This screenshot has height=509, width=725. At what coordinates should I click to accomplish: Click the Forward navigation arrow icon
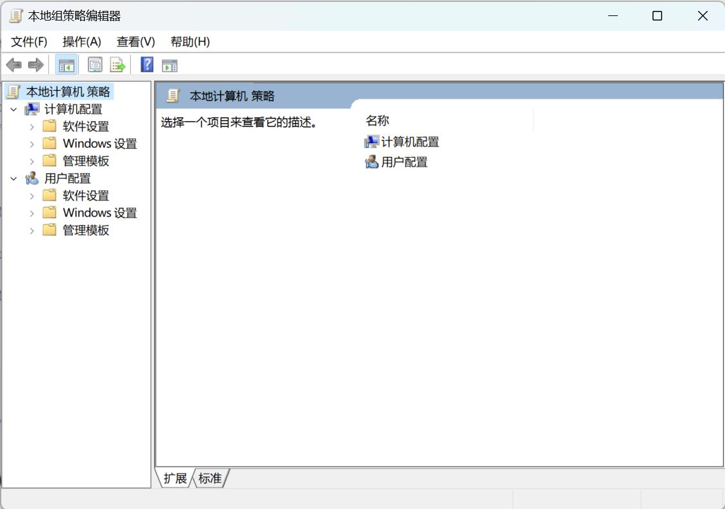(35, 64)
